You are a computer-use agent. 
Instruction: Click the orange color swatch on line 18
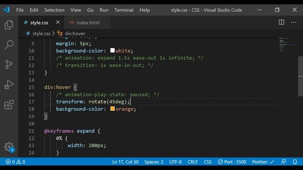113,109
